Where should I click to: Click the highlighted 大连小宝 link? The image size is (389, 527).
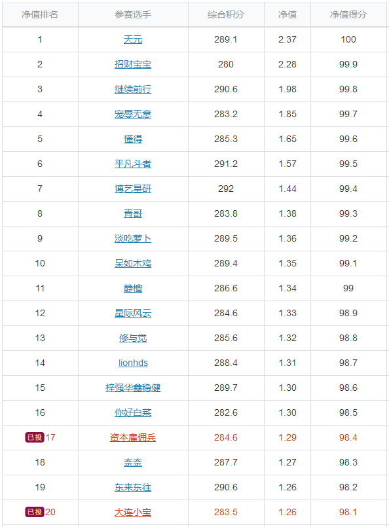coord(133,512)
